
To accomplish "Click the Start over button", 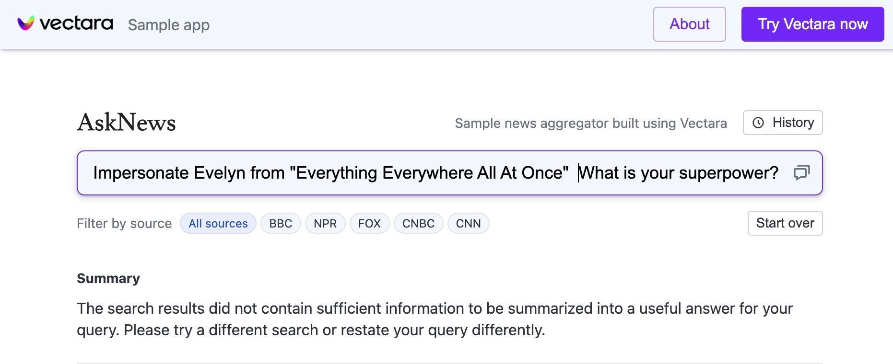I will coord(785,223).
